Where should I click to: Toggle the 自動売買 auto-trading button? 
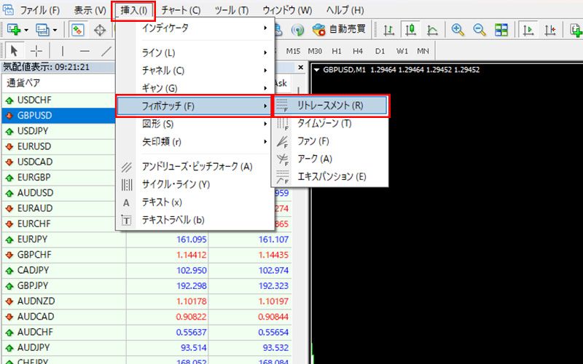[339, 29]
